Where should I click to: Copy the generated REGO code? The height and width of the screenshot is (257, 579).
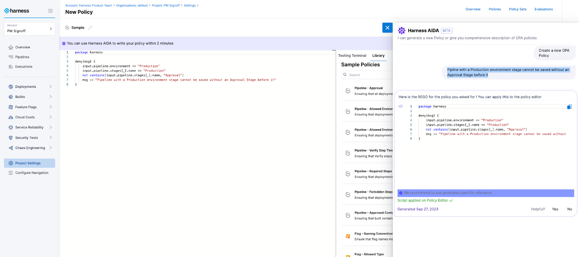[569, 107]
